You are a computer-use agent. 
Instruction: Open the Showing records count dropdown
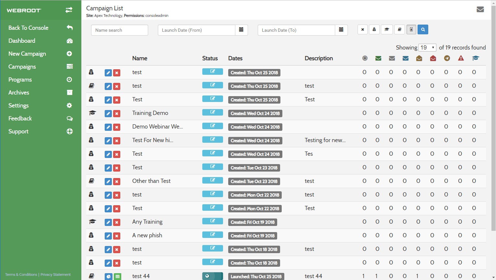pyautogui.click(x=427, y=48)
